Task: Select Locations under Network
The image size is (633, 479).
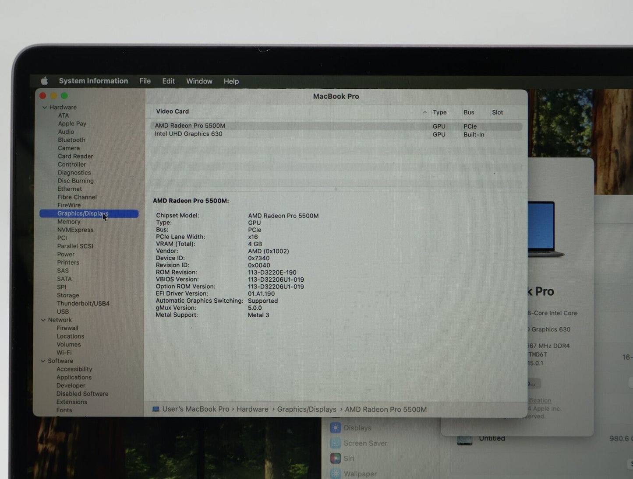Action: (x=71, y=336)
